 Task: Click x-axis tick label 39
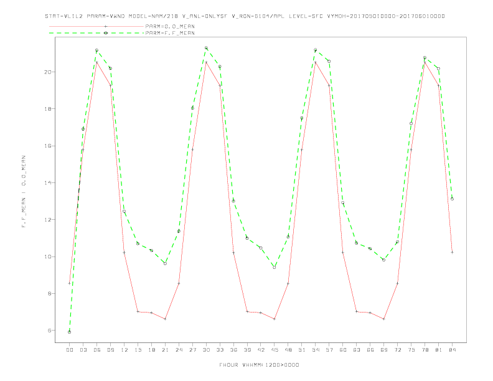tap(247, 350)
